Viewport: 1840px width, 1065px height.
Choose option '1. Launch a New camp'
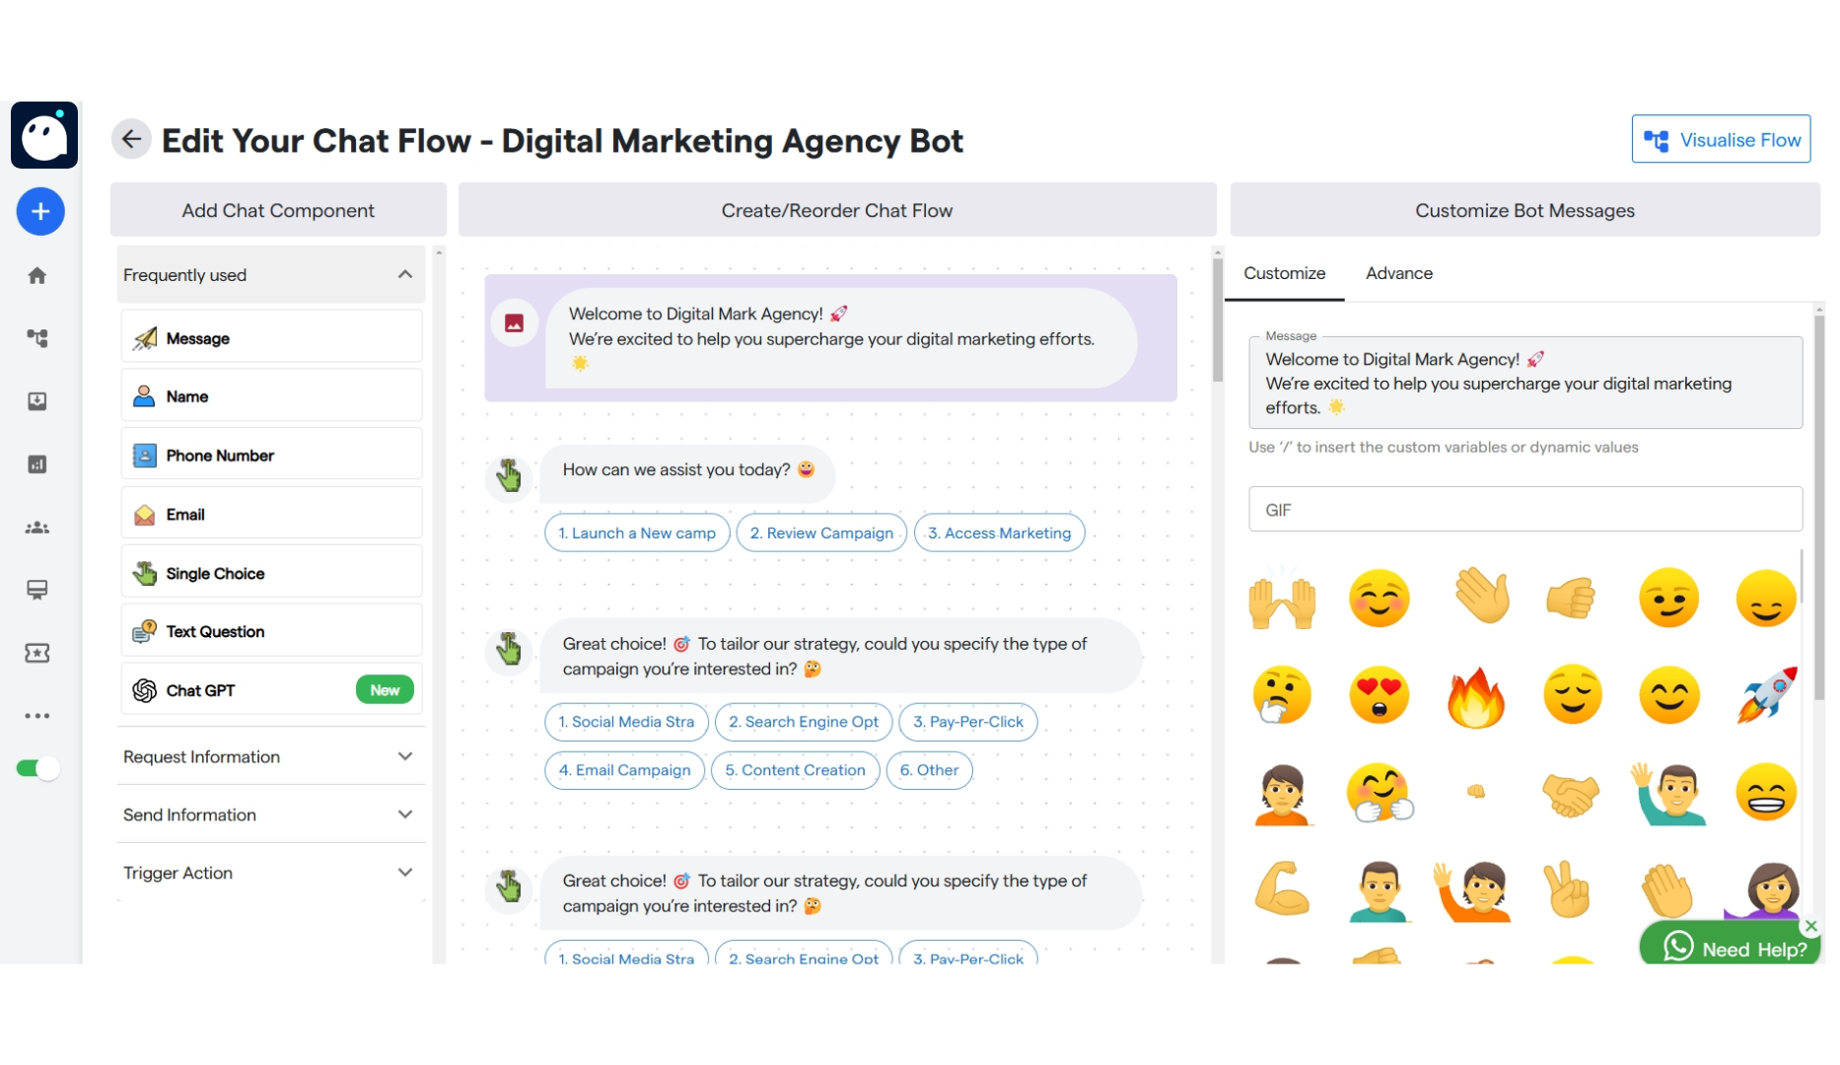tap(637, 533)
